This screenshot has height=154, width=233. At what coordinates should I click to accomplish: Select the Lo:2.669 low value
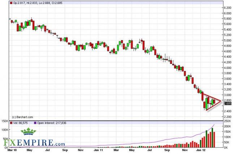pos(45,3)
